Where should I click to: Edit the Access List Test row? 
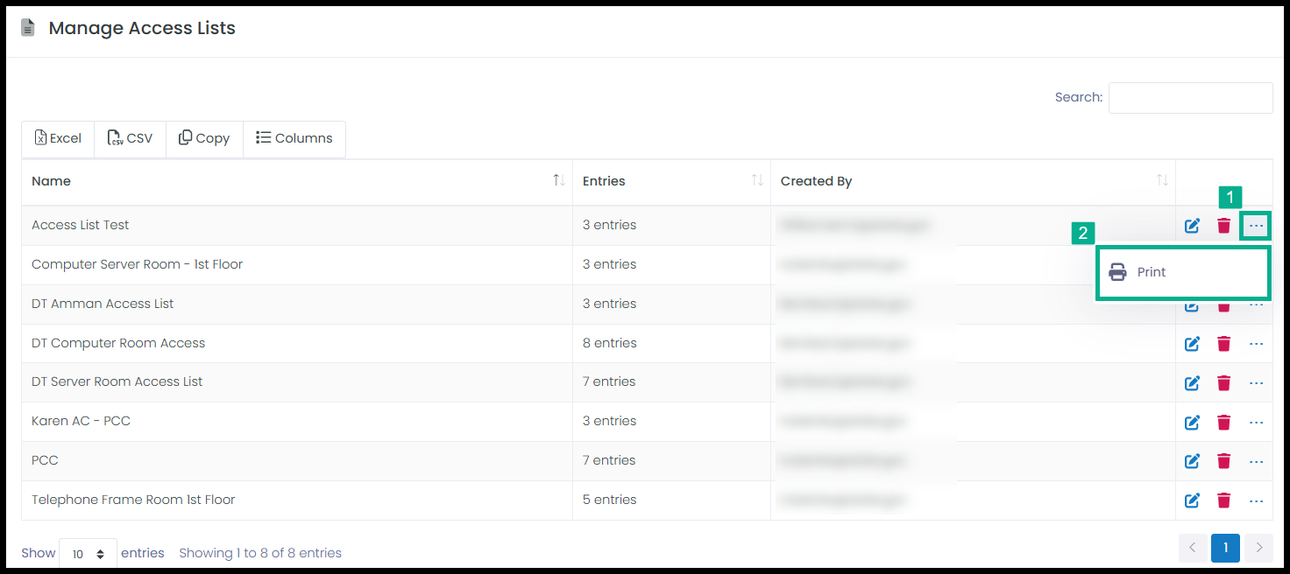tap(1192, 226)
